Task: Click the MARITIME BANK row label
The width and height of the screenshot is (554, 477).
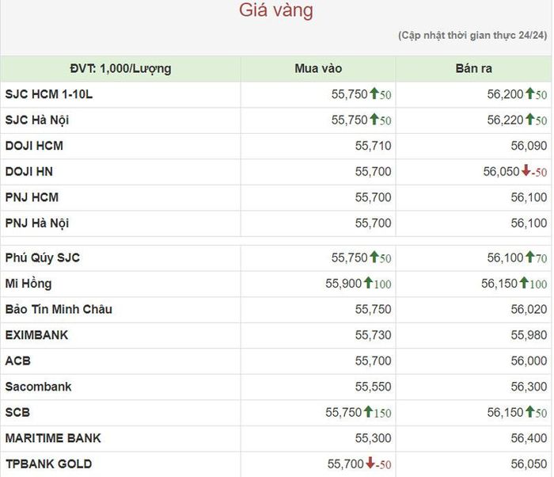Action: (53, 438)
